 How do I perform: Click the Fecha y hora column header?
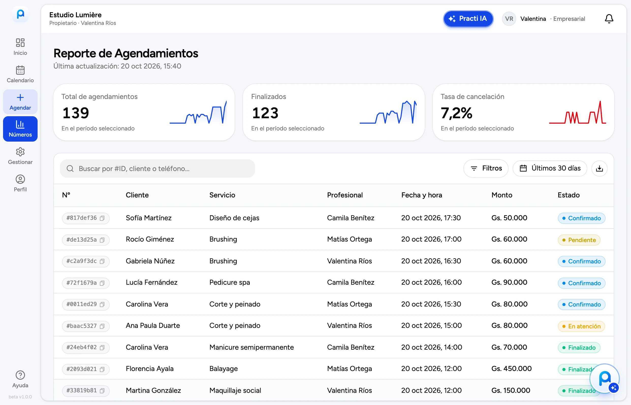click(421, 195)
